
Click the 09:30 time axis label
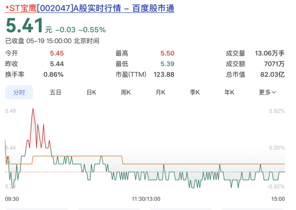(x=12, y=199)
